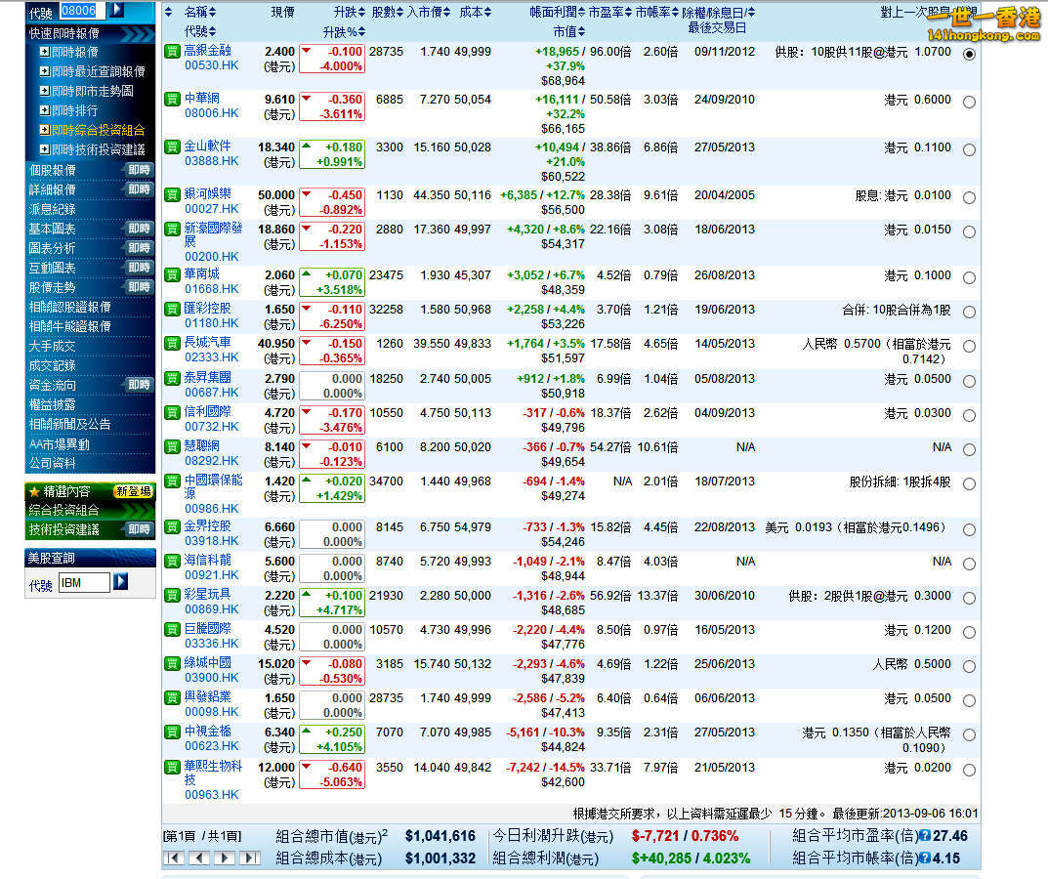Select the radio button for 高銀金融 row
The height and width of the screenshot is (879, 1048).
[x=969, y=54]
